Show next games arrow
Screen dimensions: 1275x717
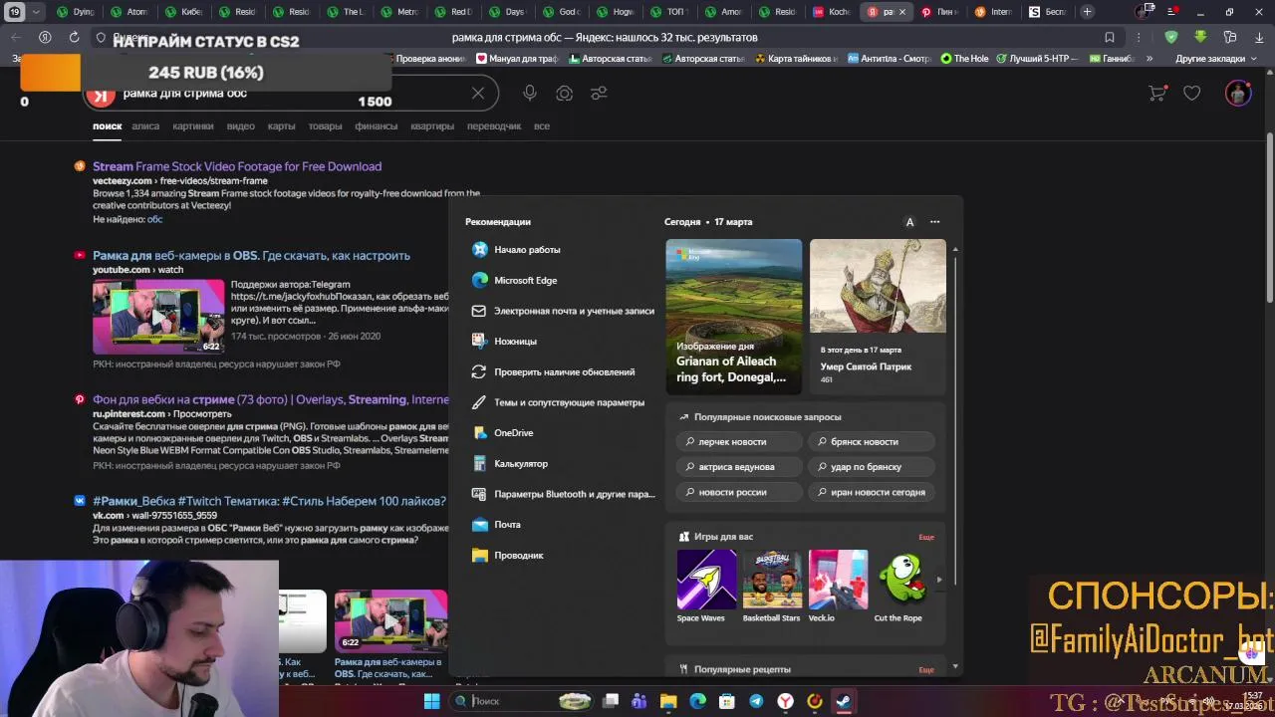click(938, 580)
